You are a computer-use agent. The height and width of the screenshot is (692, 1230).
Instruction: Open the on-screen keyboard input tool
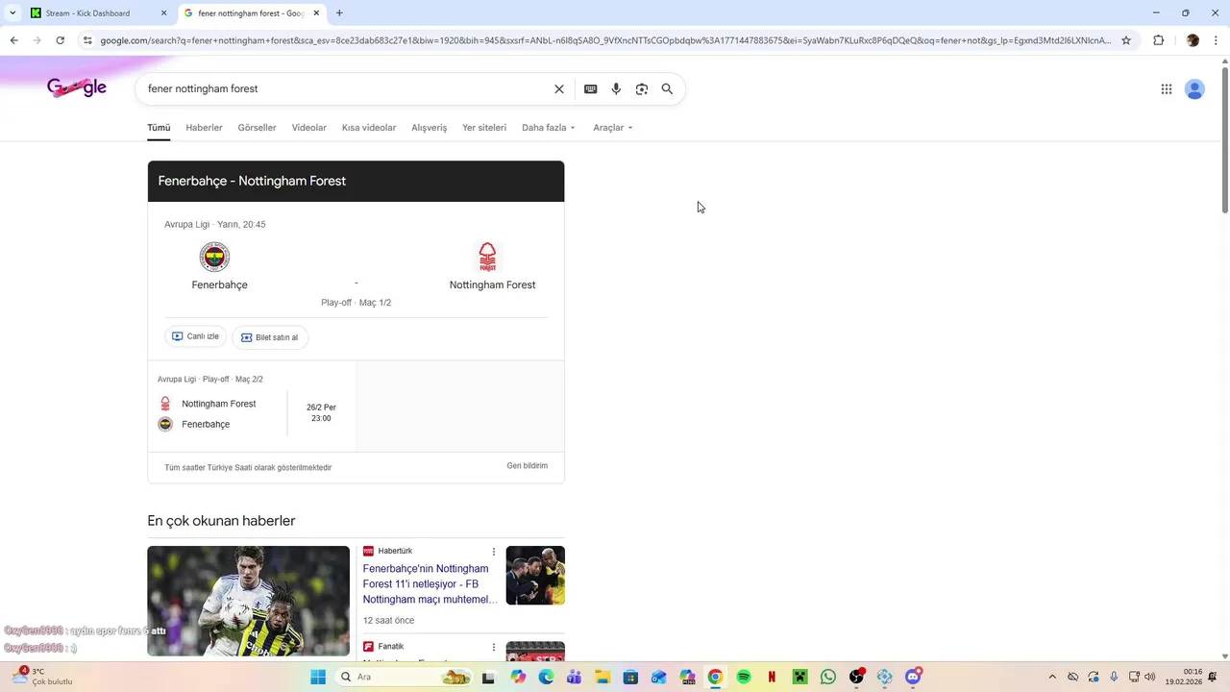pyautogui.click(x=590, y=89)
